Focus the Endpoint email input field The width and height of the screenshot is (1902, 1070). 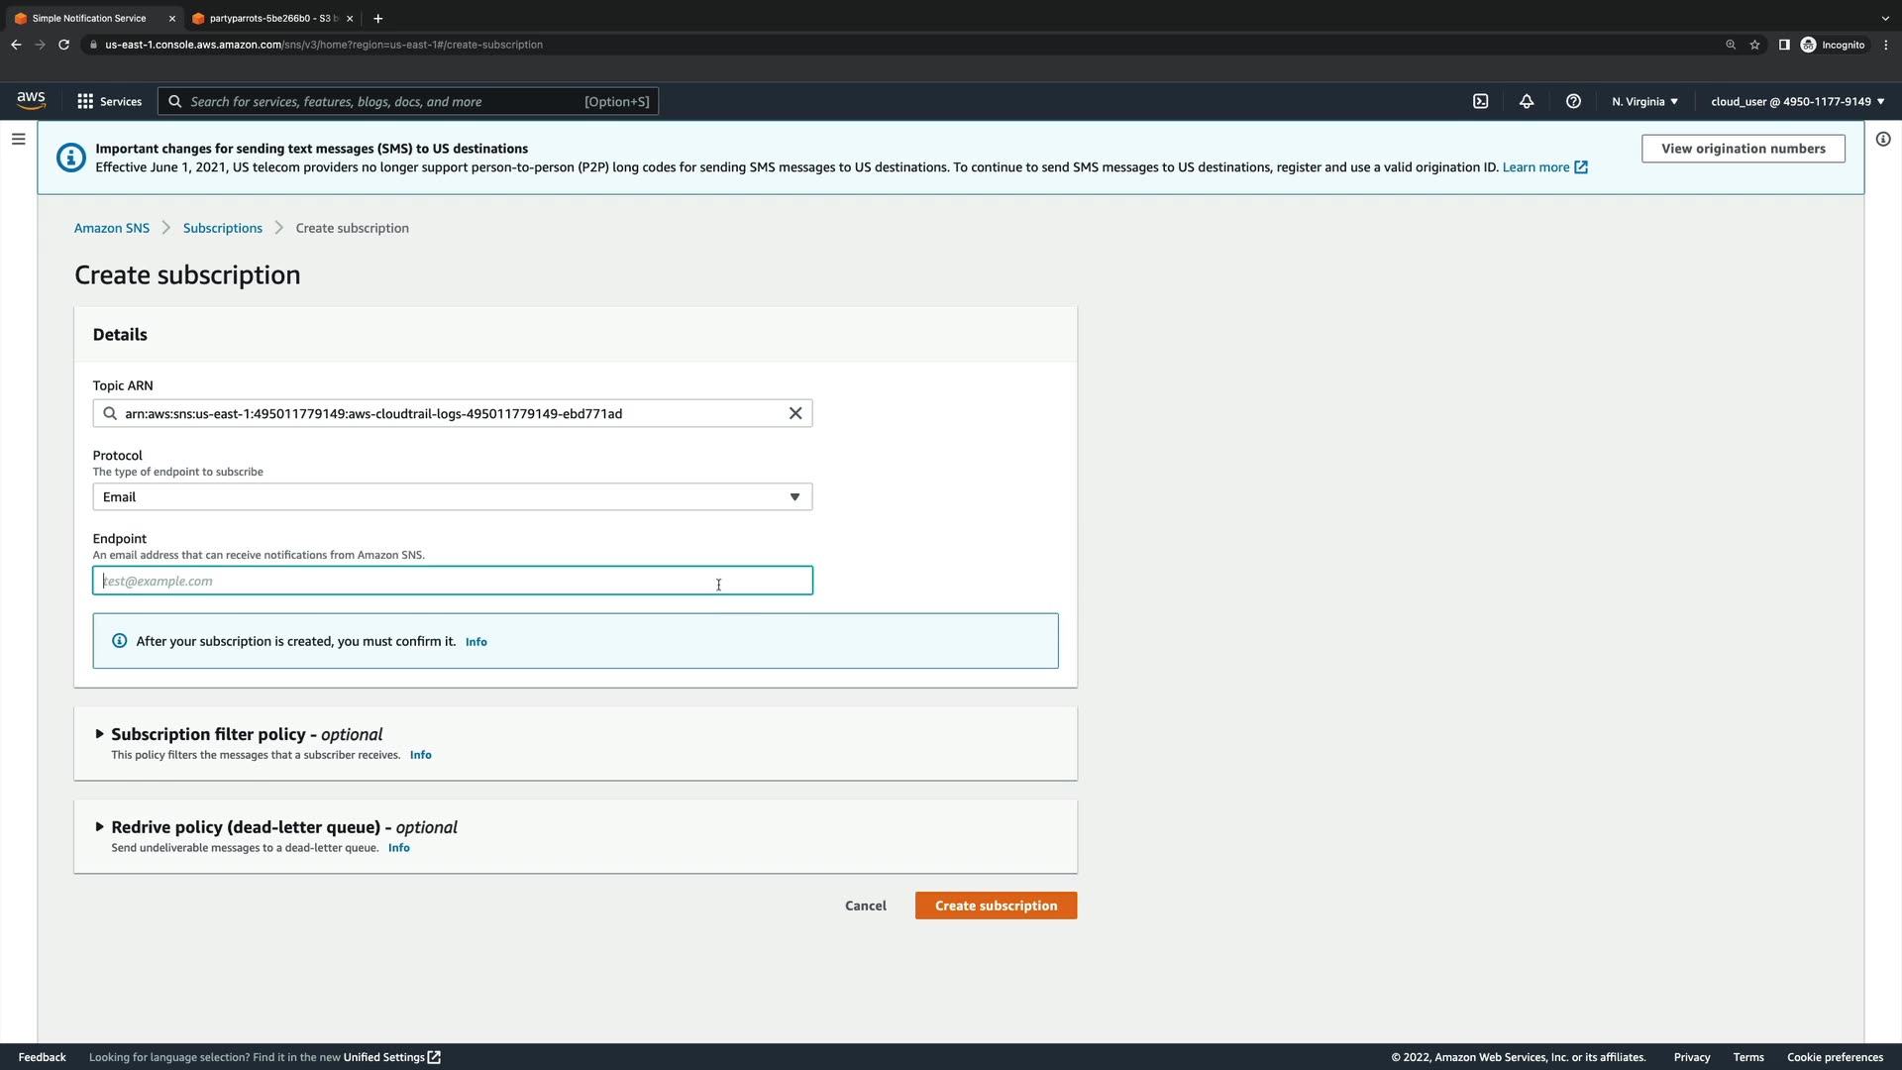(x=452, y=581)
